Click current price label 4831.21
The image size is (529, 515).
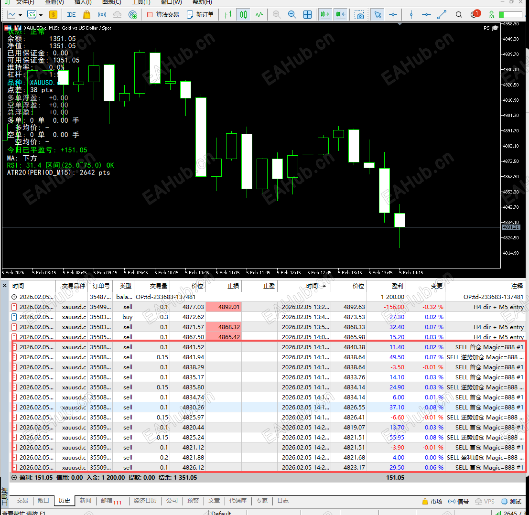pyautogui.click(x=511, y=227)
